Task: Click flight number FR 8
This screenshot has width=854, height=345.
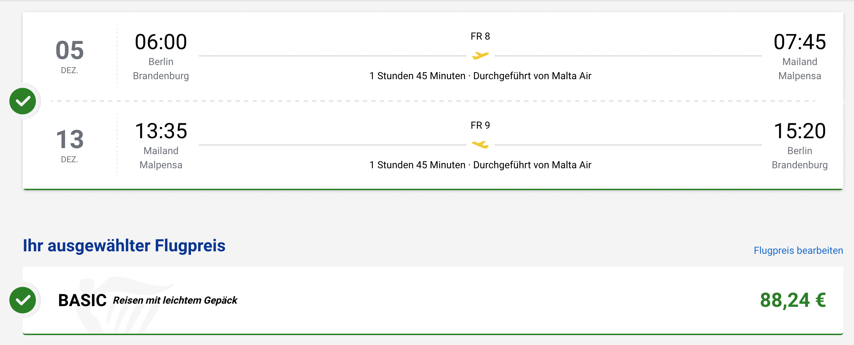Action: [480, 36]
